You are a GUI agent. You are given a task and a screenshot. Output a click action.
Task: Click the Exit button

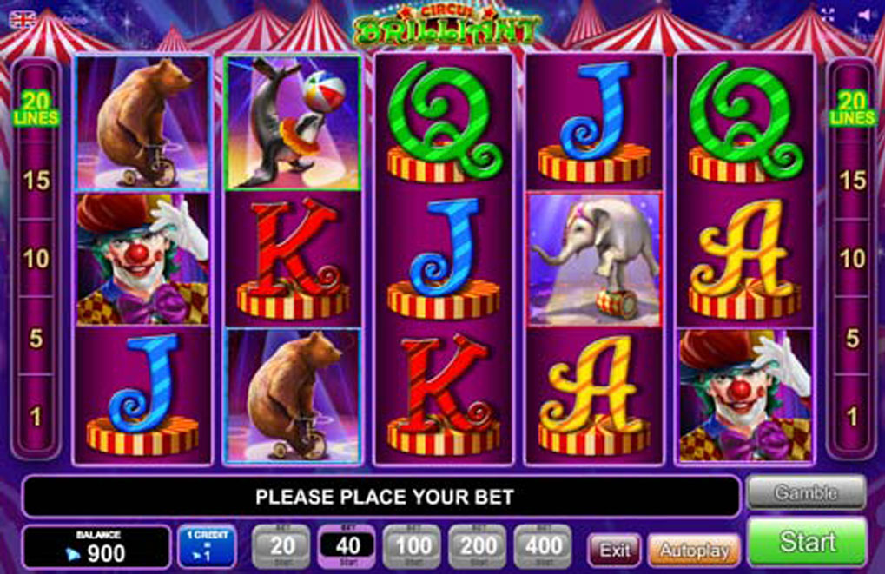coord(615,550)
